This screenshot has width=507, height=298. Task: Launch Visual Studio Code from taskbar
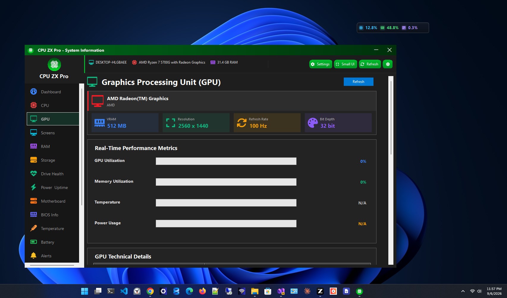124,291
